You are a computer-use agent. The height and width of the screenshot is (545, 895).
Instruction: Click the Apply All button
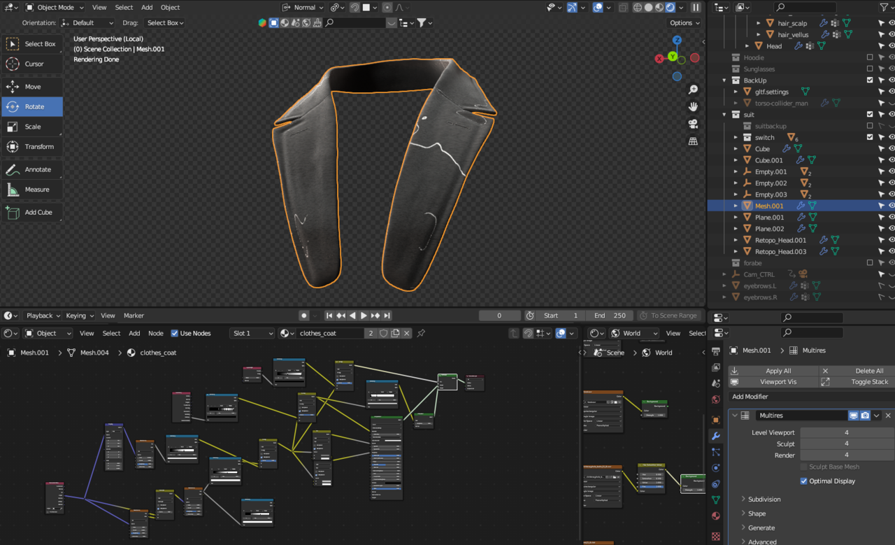[778, 371]
